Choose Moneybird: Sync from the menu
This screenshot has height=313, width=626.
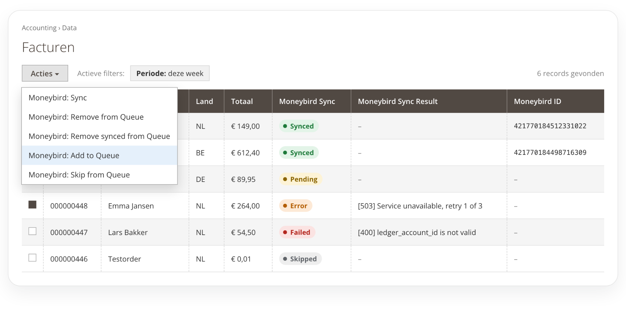(x=99, y=97)
